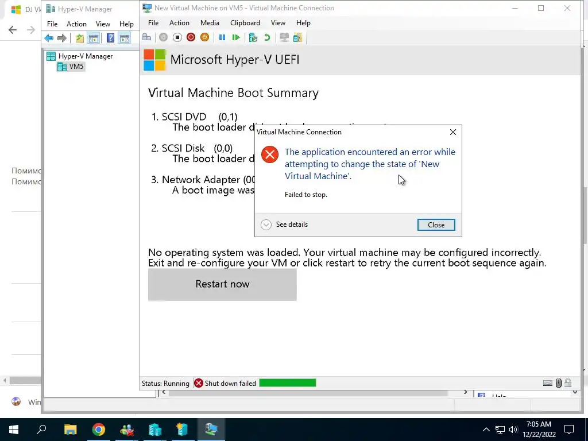
Task: Click Close button in error dialog
Action: pos(436,225)
